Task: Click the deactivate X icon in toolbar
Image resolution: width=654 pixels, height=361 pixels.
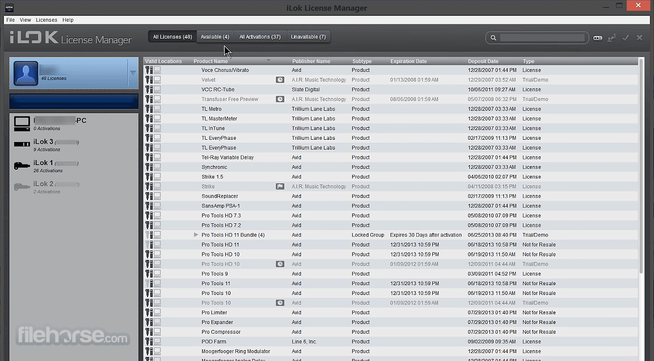Action: pyautogui.click(x=640, y=38)
